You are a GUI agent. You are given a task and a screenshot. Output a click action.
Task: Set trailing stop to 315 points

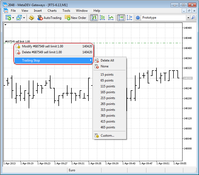click(109, 110)
